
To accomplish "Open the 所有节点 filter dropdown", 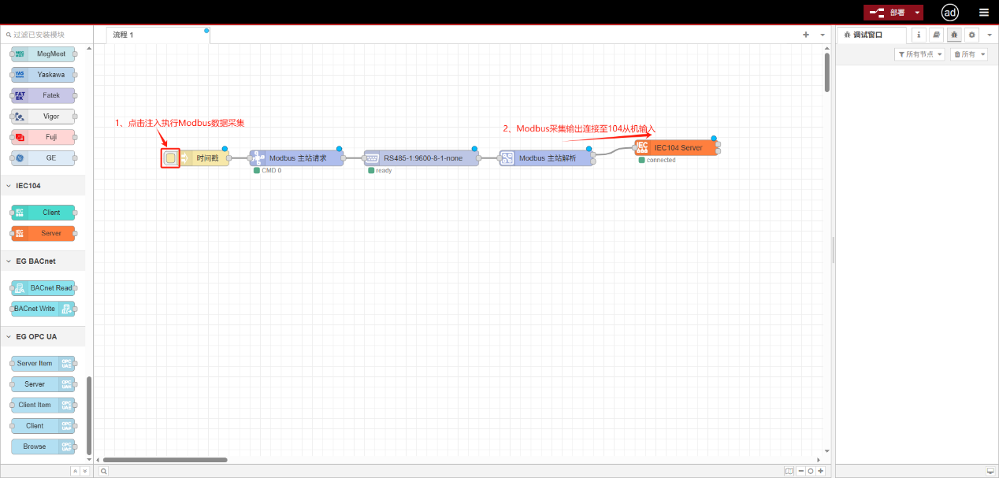I will 919,54.
